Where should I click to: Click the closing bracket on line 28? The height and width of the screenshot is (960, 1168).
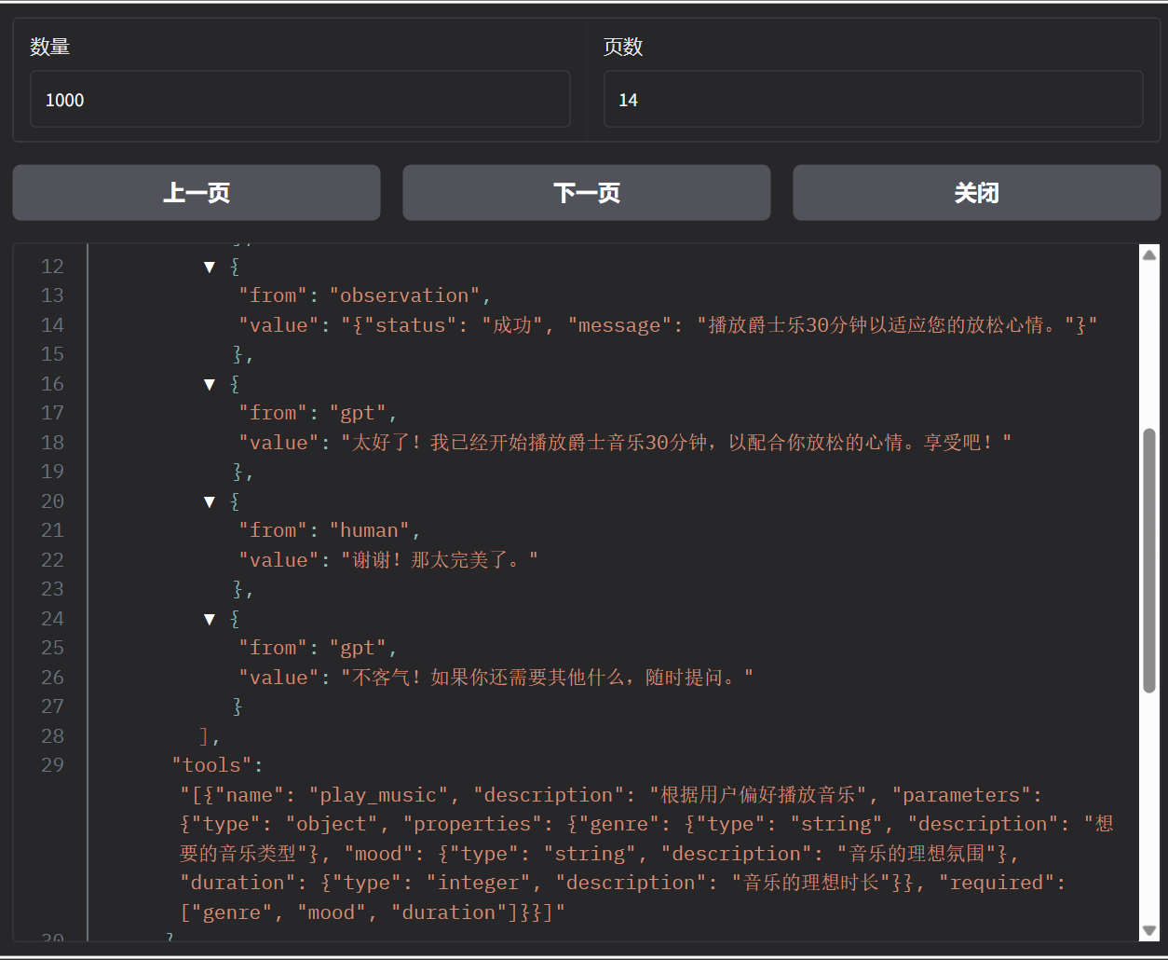[206, 736]
